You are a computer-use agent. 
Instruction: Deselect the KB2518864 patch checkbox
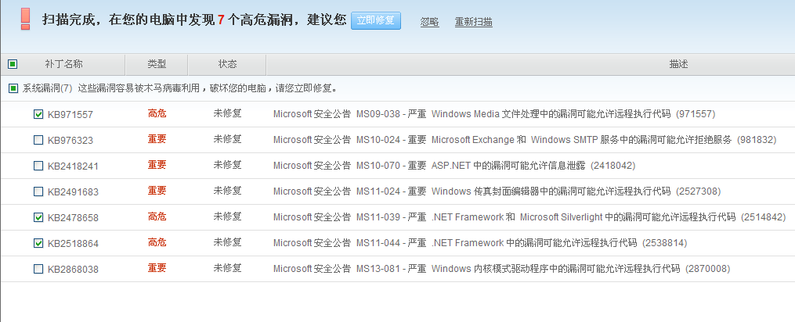[x=38, y=243]
